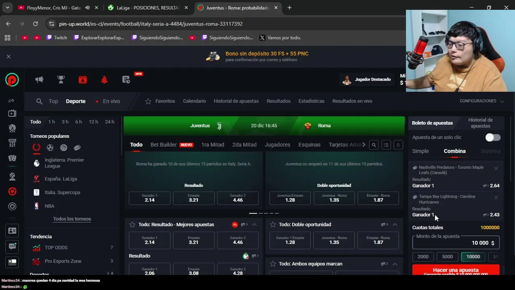
Task: Switch to the 2da Mitad tab
Action: (244, 145)
